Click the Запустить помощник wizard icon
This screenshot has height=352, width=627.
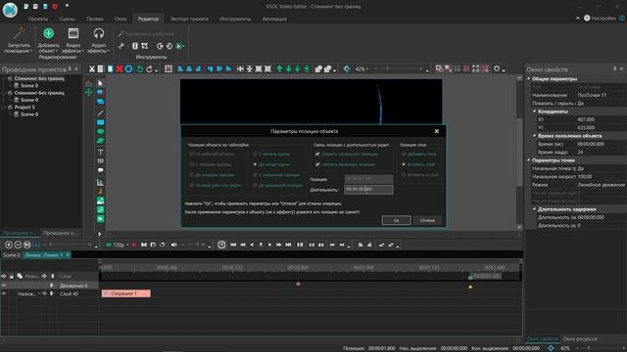pos(19,34)
